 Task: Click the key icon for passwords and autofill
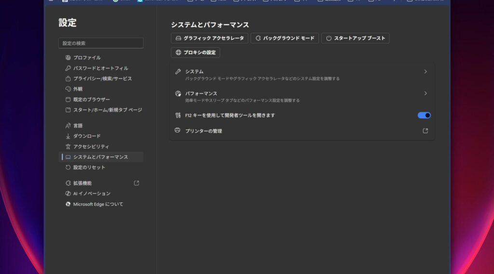68,68
